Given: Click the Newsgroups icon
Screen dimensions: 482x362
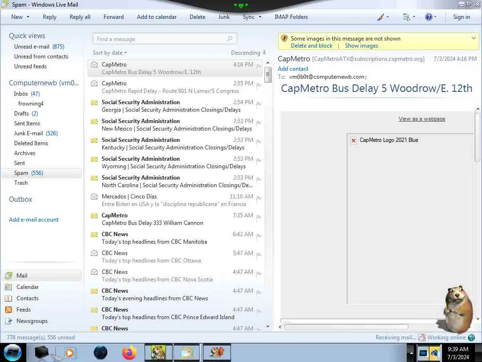Looking at the screenshot, I should pos(8,321).
